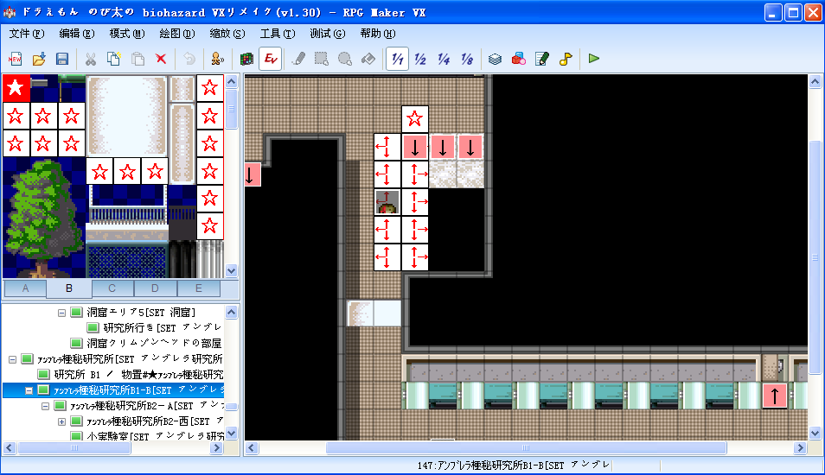
Task: Open the 帮助(H) menu
Action: 378,34
